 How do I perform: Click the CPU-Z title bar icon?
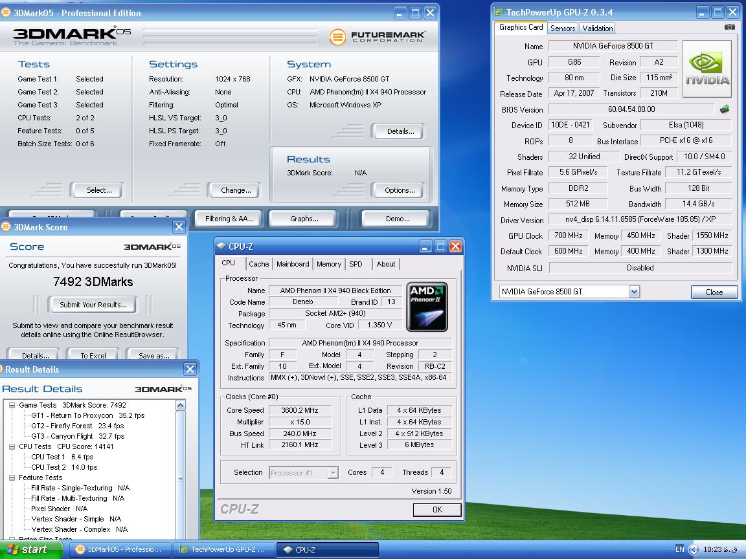click(x=221, y=247)
